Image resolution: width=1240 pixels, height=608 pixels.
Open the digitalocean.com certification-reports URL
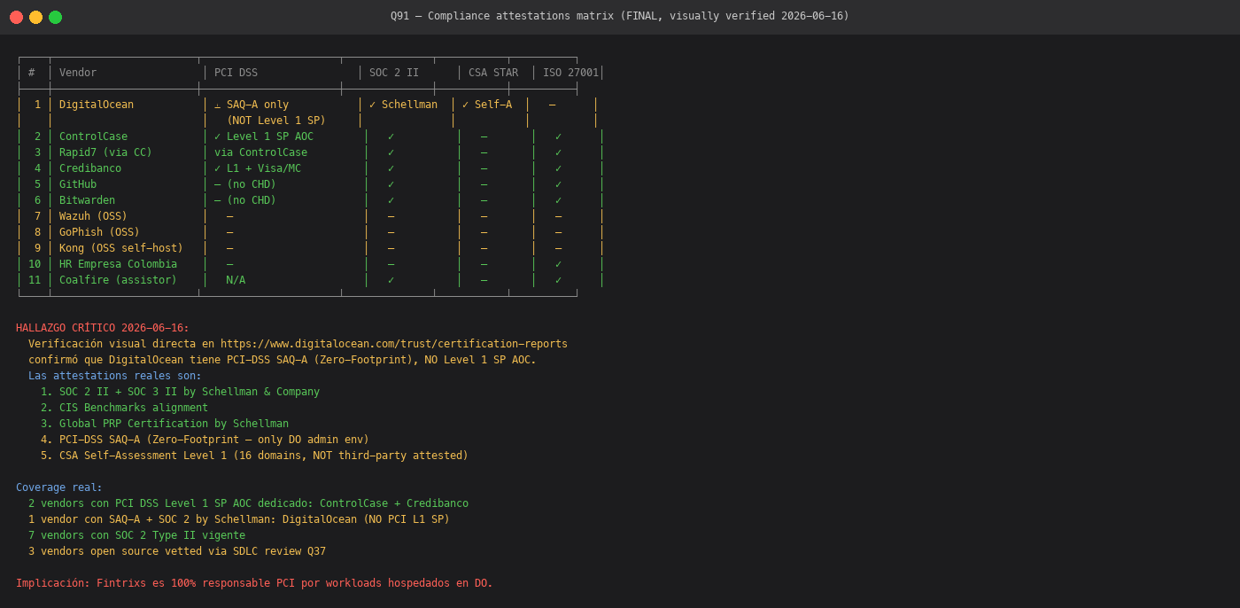pos(394,344)
